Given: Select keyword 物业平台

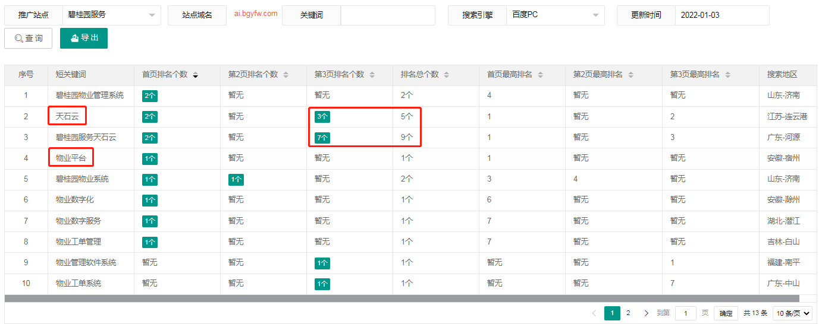Looking at the screenshot, I should click(71, 158).
